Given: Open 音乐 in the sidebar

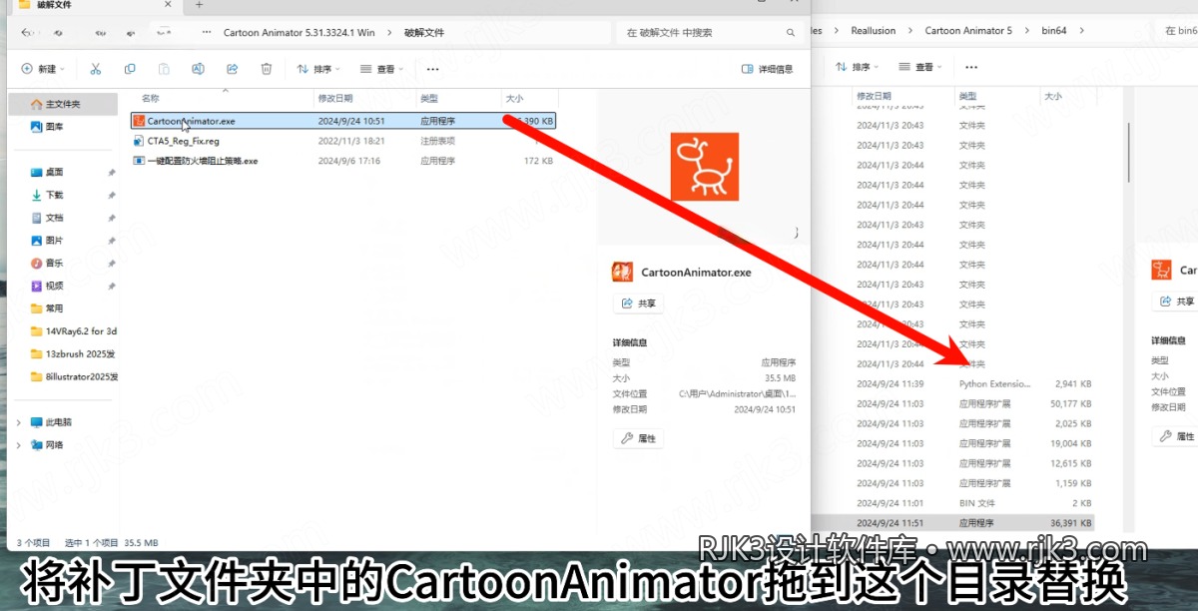Looking at the screenshot, I should (54, 263).
